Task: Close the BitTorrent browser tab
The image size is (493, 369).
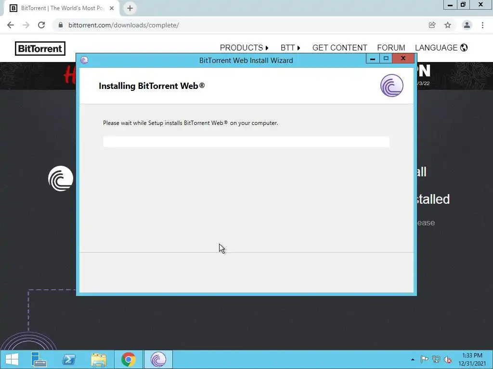Action: 112,8
